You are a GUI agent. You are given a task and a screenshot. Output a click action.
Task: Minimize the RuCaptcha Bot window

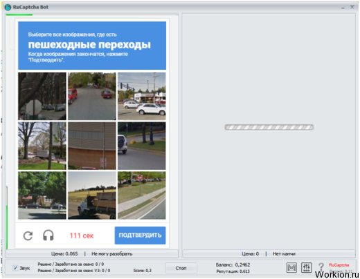pos(343,8)
